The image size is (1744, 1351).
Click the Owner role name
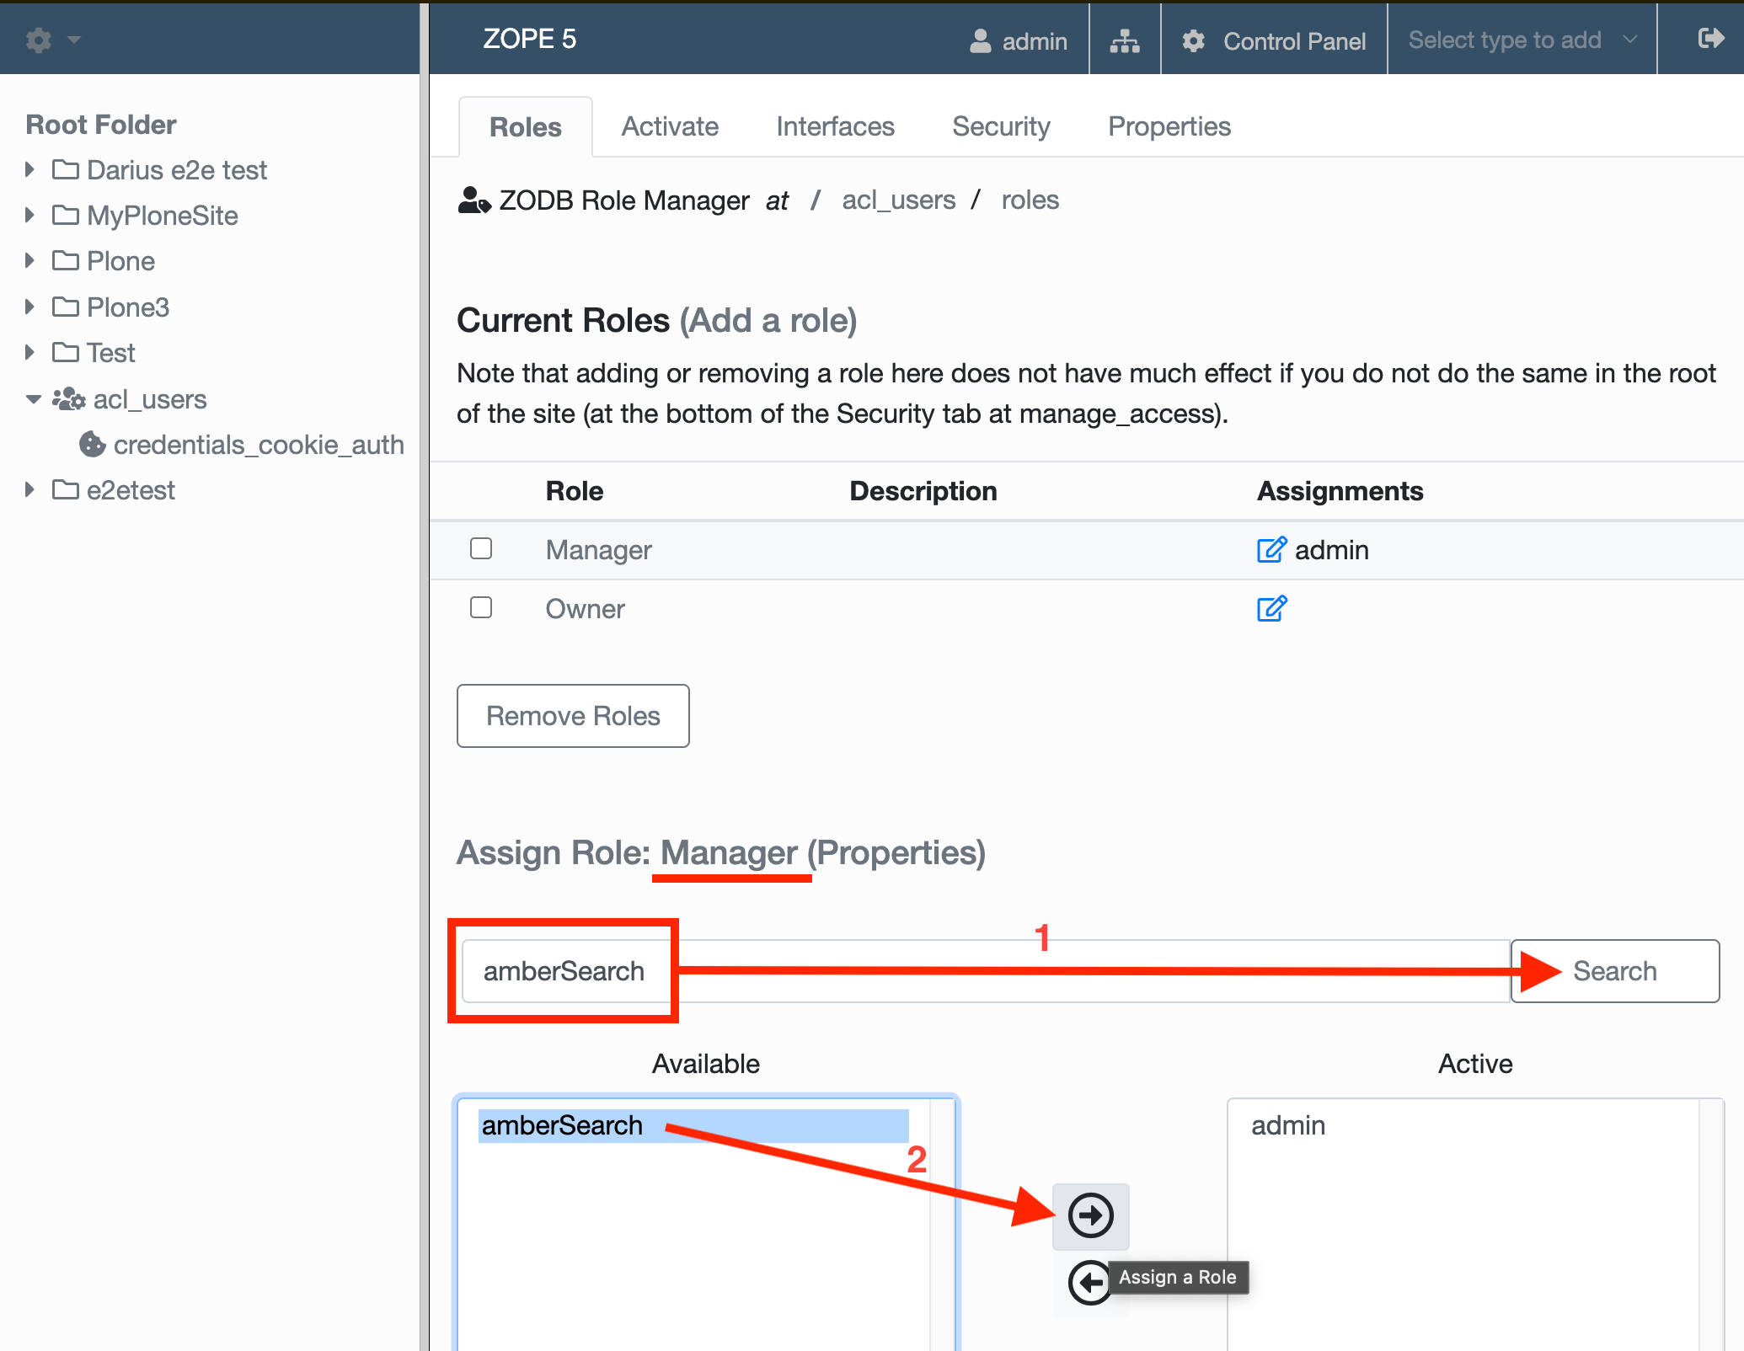[585, 609]
